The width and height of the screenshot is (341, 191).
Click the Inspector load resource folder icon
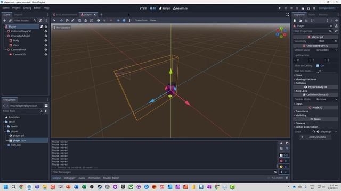point(301,21)
